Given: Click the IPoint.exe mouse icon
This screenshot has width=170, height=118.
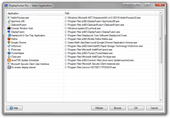Looking at the screenshot, I should click(9, 50).
